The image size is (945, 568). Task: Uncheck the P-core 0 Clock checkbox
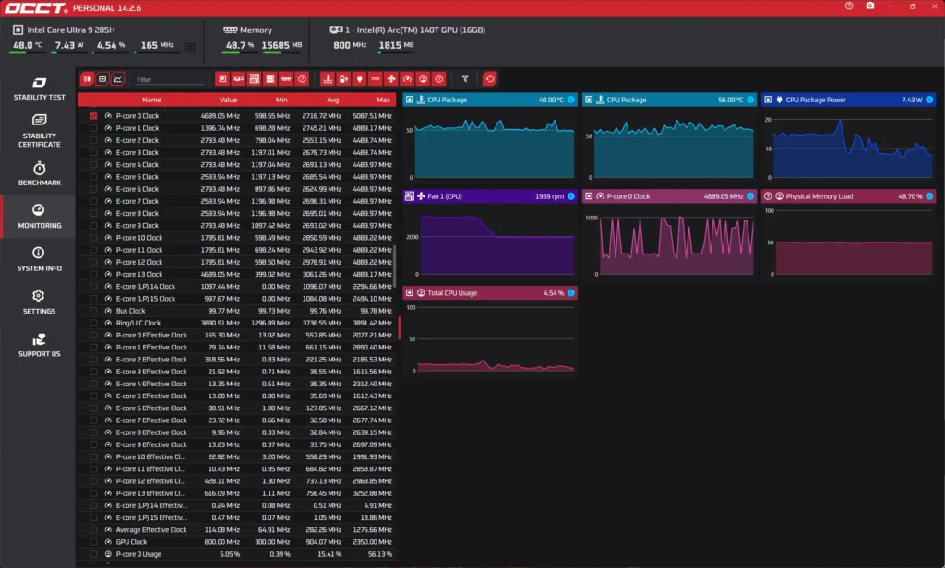click(x=93, y=116)
